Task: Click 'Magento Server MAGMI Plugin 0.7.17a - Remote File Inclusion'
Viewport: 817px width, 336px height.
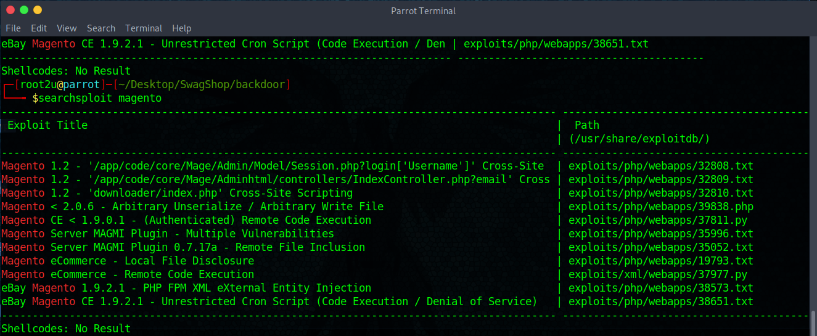Action: coord(183,247)
